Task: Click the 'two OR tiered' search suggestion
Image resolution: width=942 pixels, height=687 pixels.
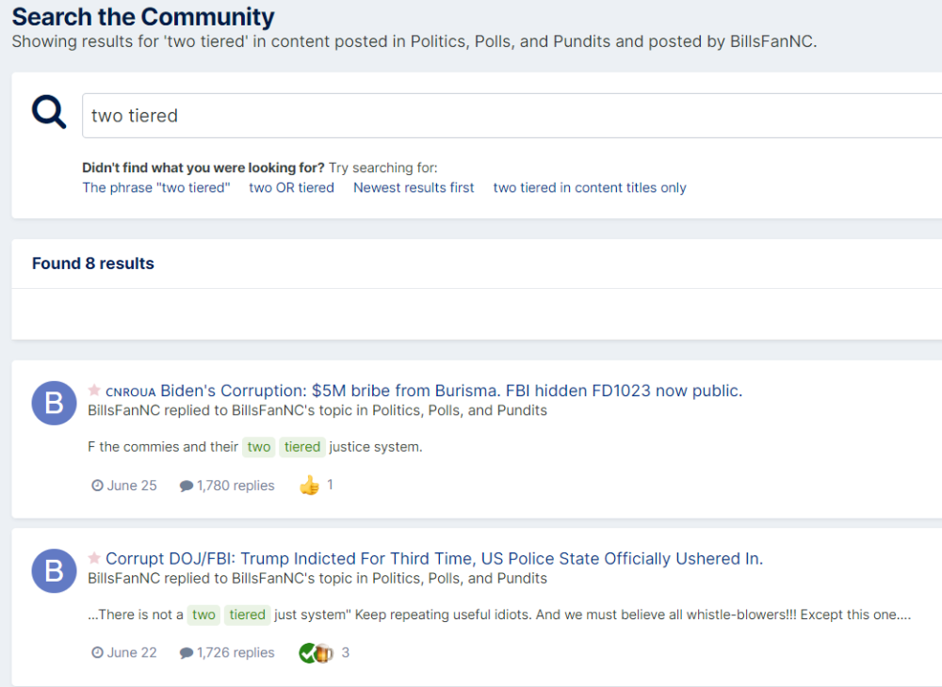Action: click(x=291, y=188)
